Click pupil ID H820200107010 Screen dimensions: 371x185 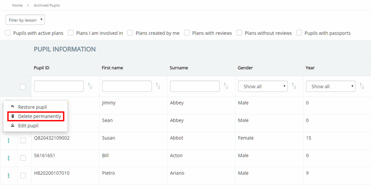(x=52, y=173)
